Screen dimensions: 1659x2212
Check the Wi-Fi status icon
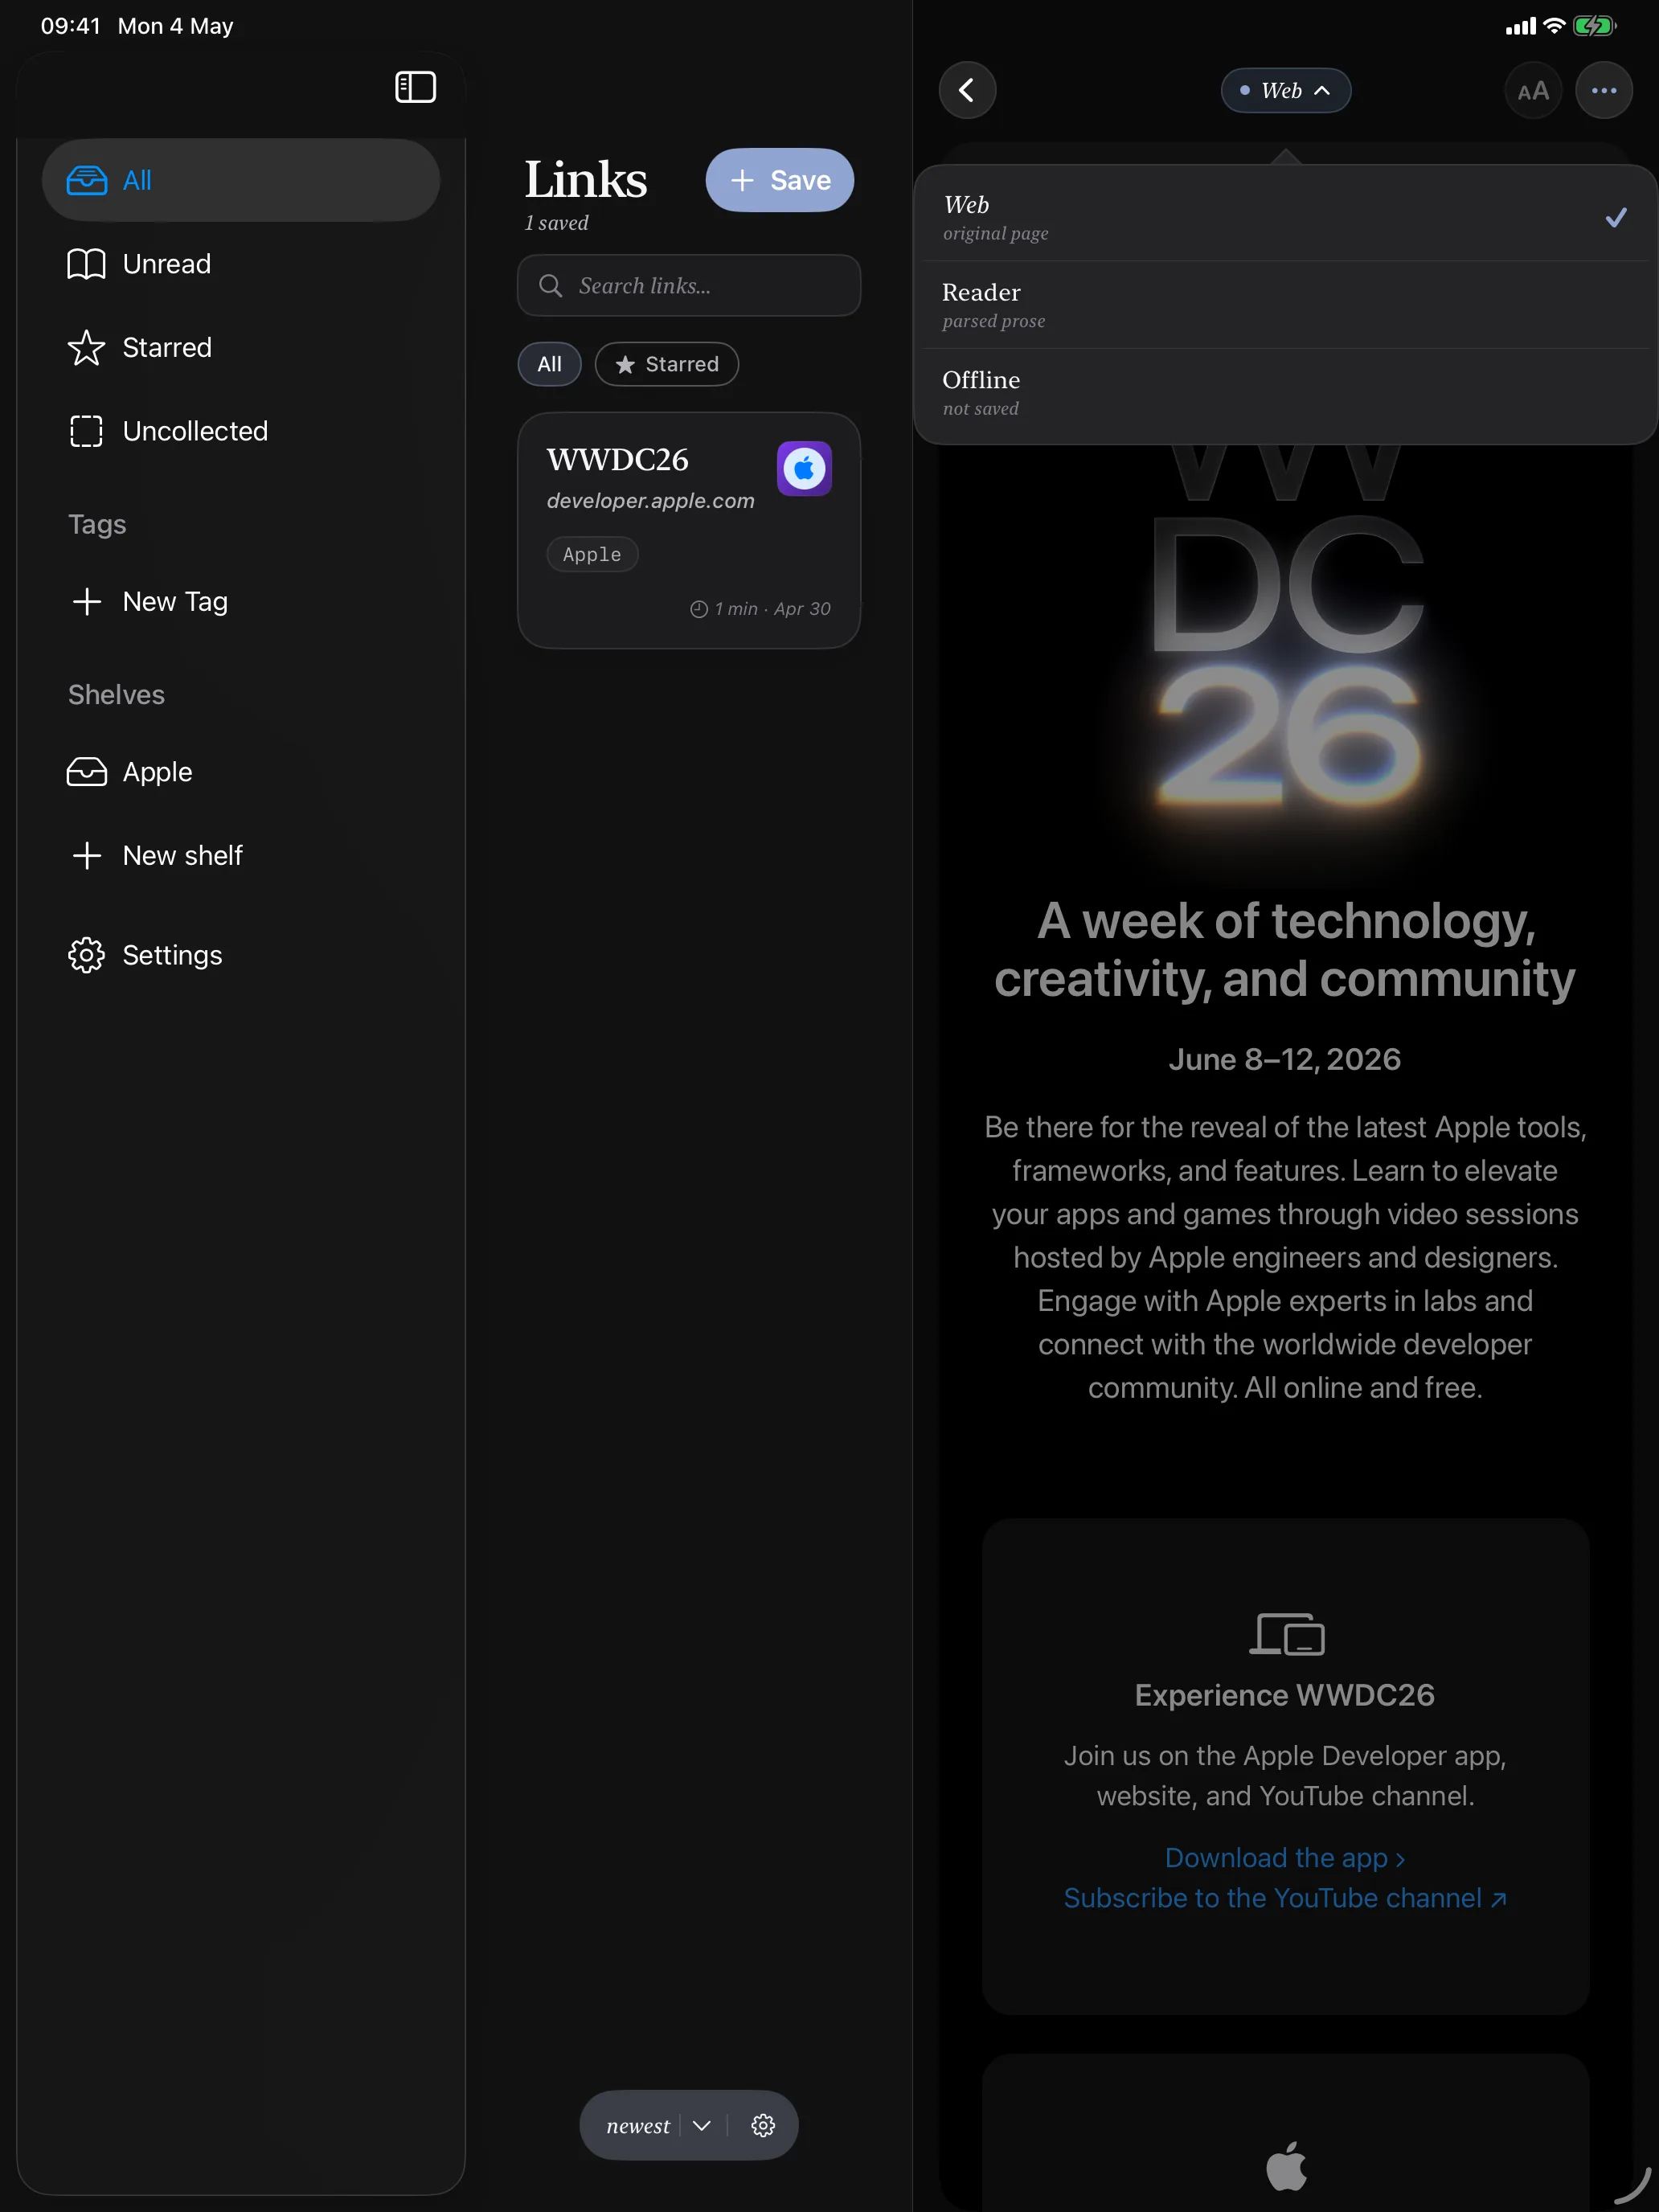tap(1554, 26)
